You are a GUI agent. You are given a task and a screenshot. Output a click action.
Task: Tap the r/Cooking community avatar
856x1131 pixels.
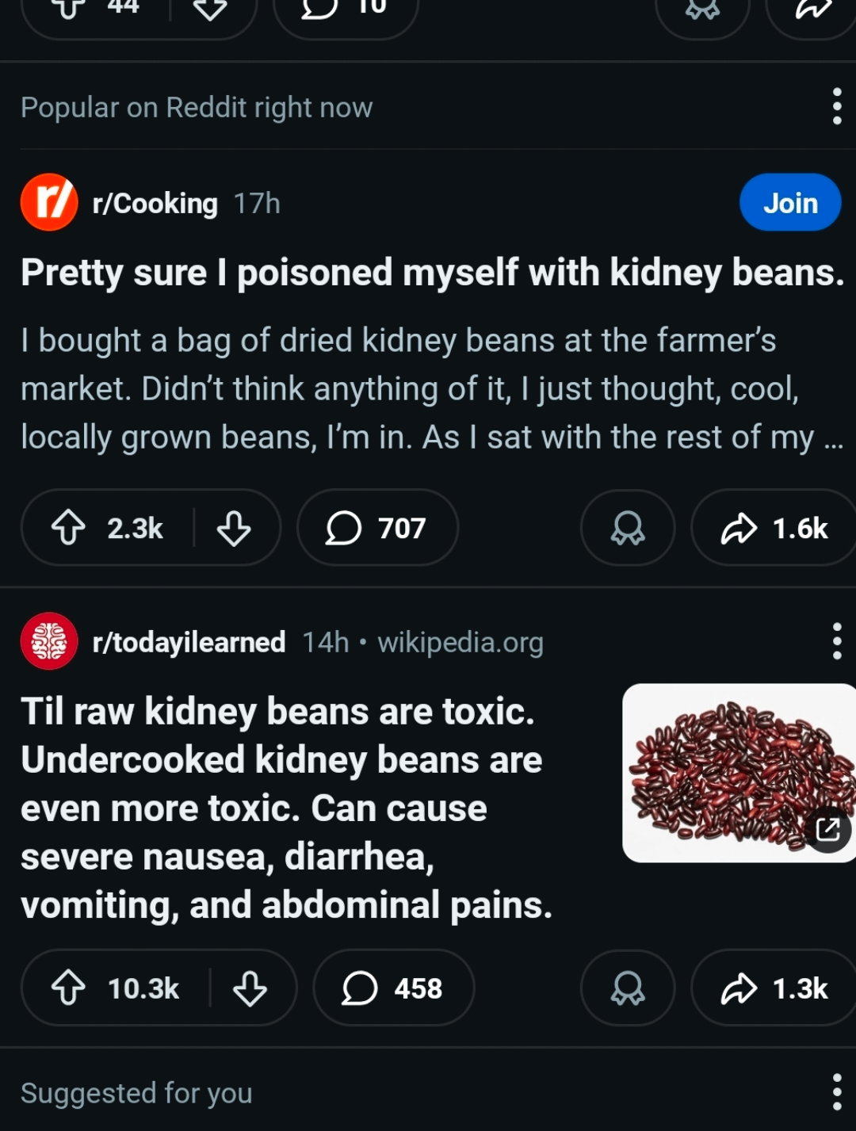tap(49, 203)
